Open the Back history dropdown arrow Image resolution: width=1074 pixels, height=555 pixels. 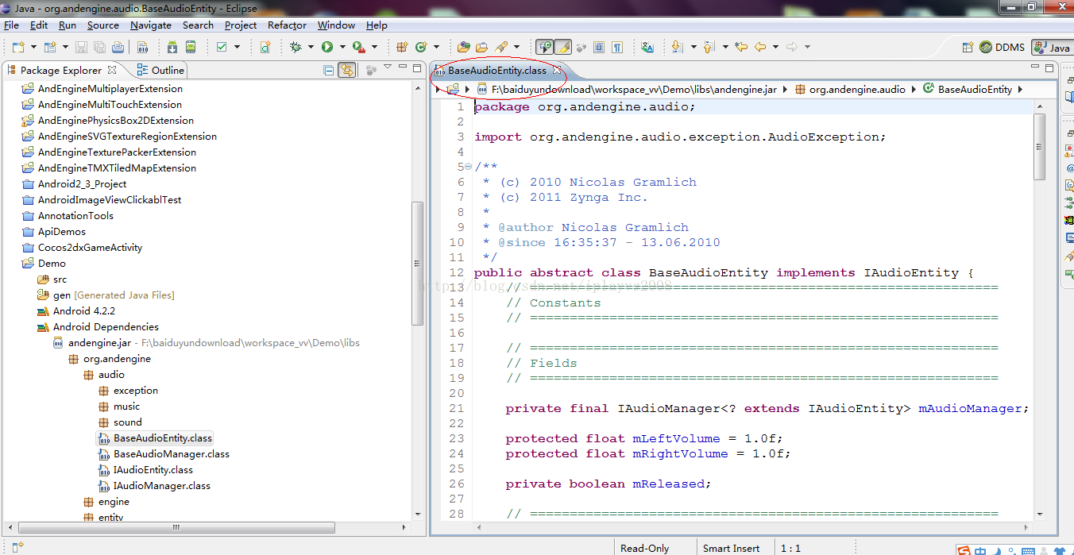[x=775, y=47]
